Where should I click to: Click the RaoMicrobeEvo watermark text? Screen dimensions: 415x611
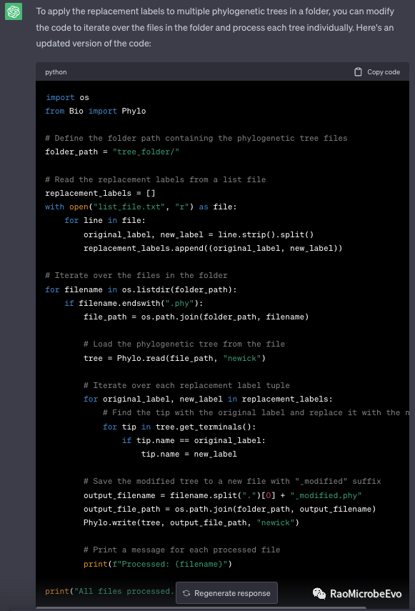pyautogui.click(x=366, y=593)
